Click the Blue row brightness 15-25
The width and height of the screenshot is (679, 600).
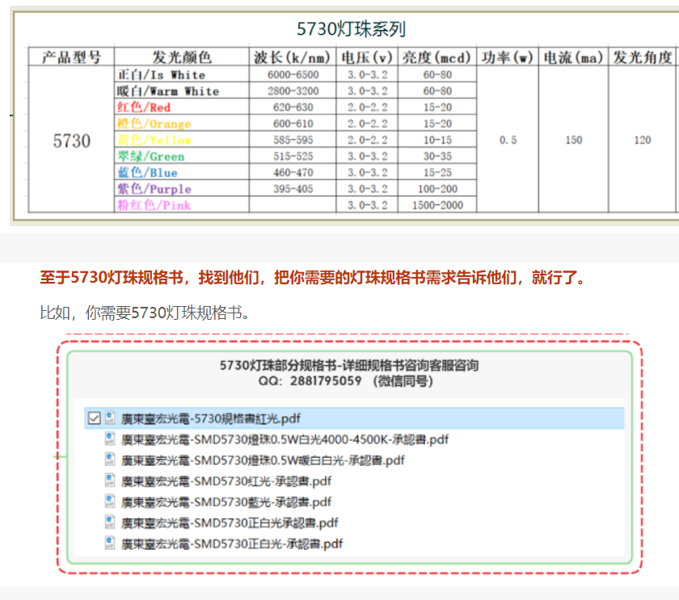point(437,173)
